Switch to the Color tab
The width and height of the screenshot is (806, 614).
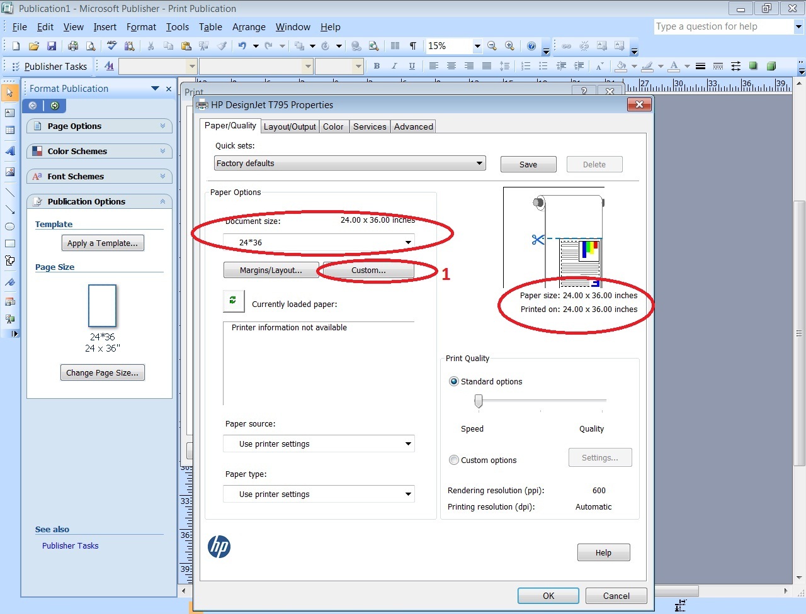[x=333, y=126]
